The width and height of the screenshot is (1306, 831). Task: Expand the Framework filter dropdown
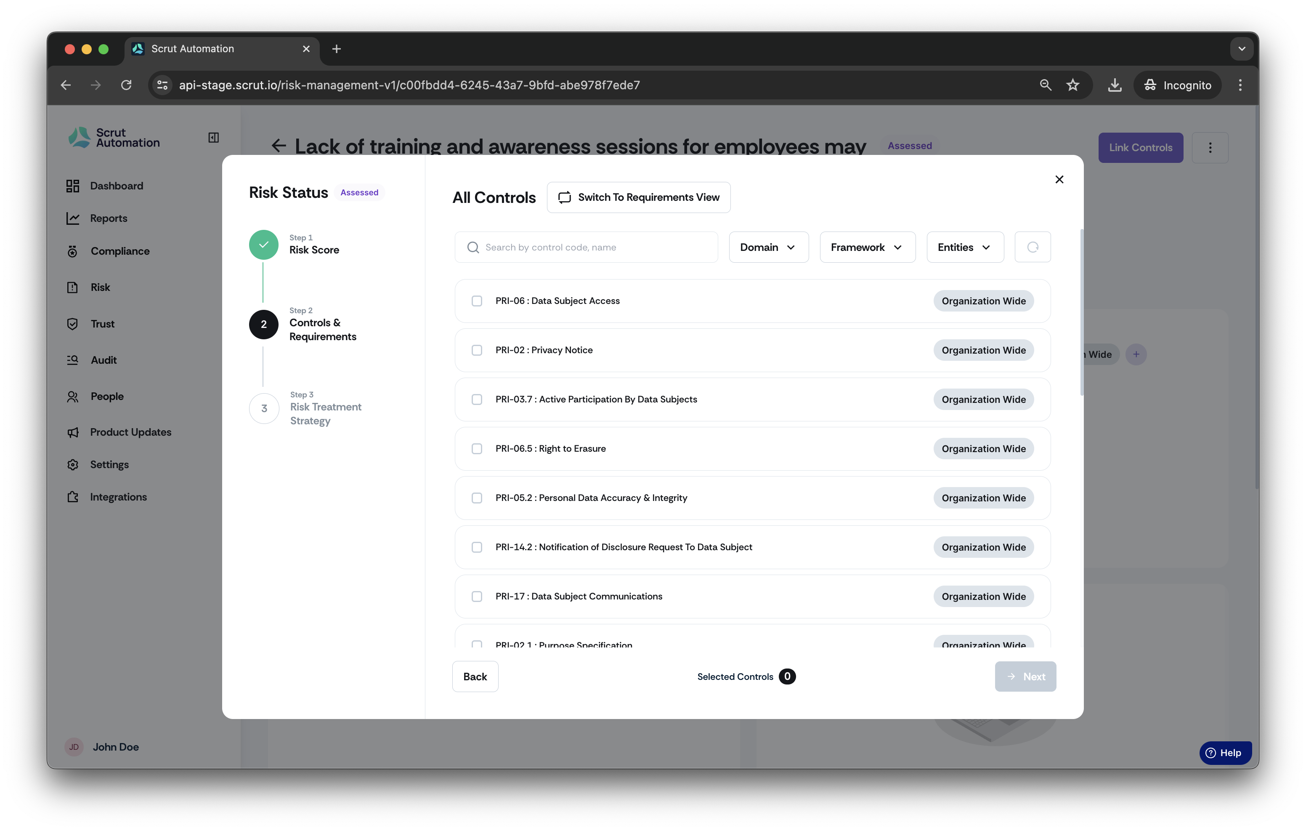coord(867,247)
